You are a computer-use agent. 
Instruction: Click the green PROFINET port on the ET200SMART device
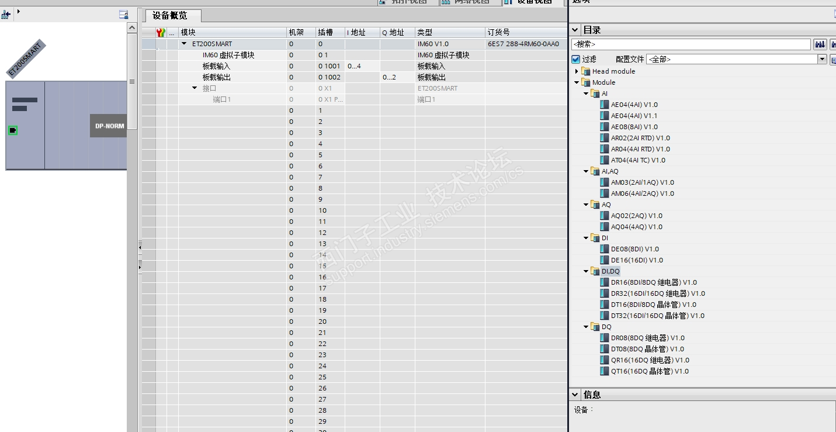click(12, 130)
